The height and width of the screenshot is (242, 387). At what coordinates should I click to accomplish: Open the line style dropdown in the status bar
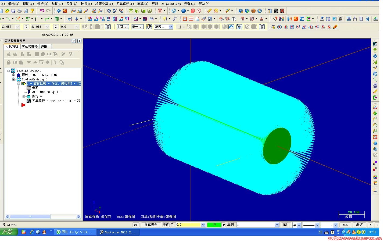[317, 225]
